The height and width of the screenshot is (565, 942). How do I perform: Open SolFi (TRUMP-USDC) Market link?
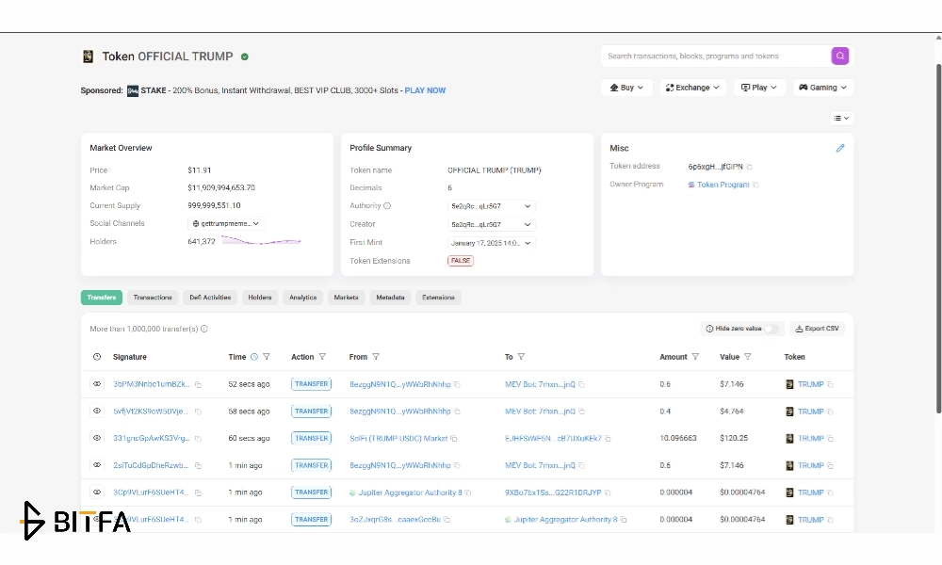398,439
